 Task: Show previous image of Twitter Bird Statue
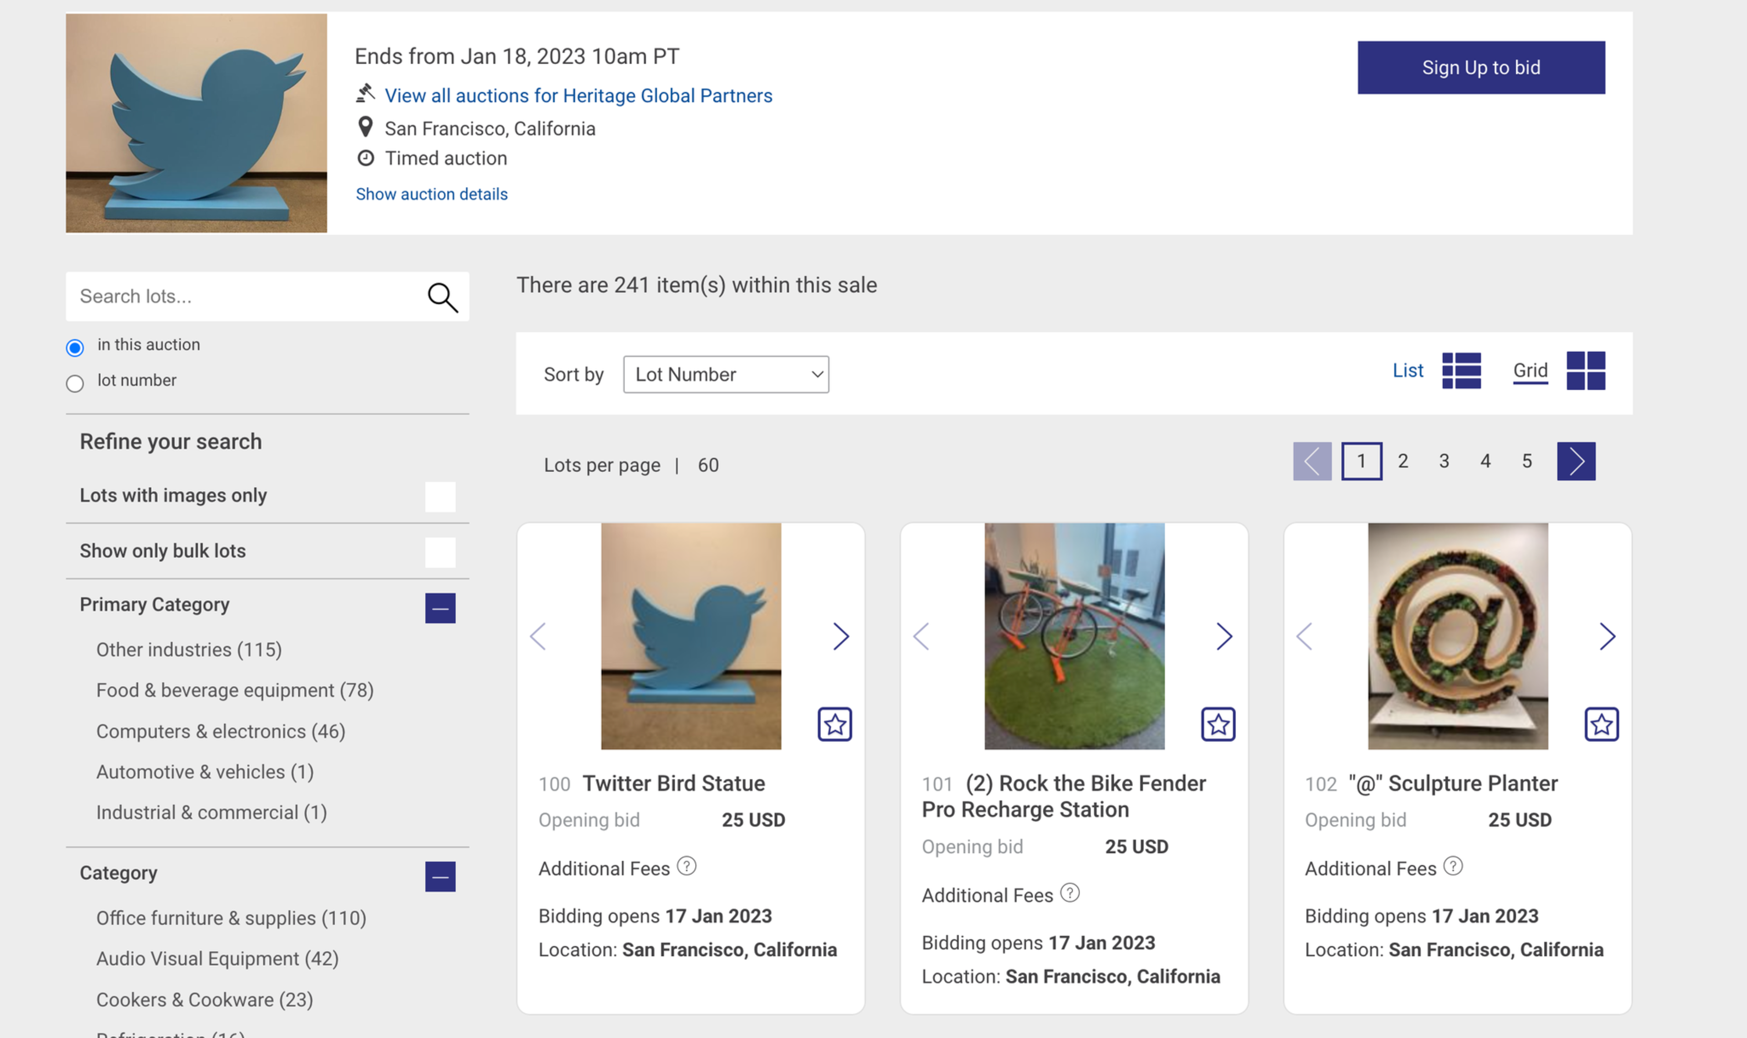coord(538,637)
